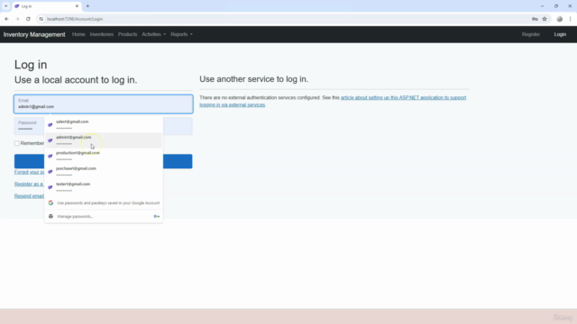Image resolution: width=577 pixels, height=324 pixels.
Task: Choose tester1@gmail.com saved credential
Action: (104, 187)
